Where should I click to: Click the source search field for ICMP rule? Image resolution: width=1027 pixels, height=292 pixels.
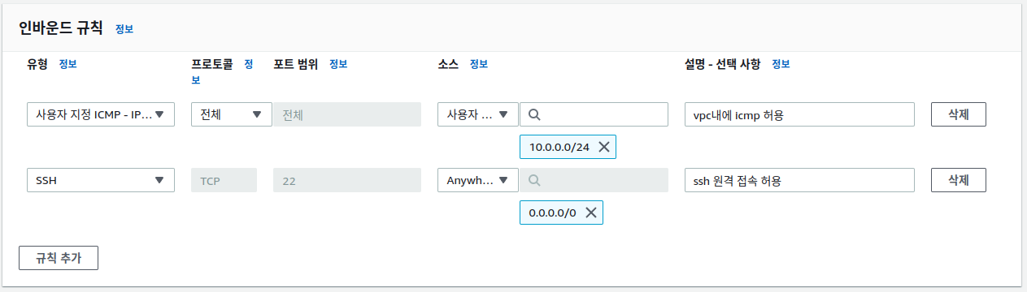click(594, 114)
